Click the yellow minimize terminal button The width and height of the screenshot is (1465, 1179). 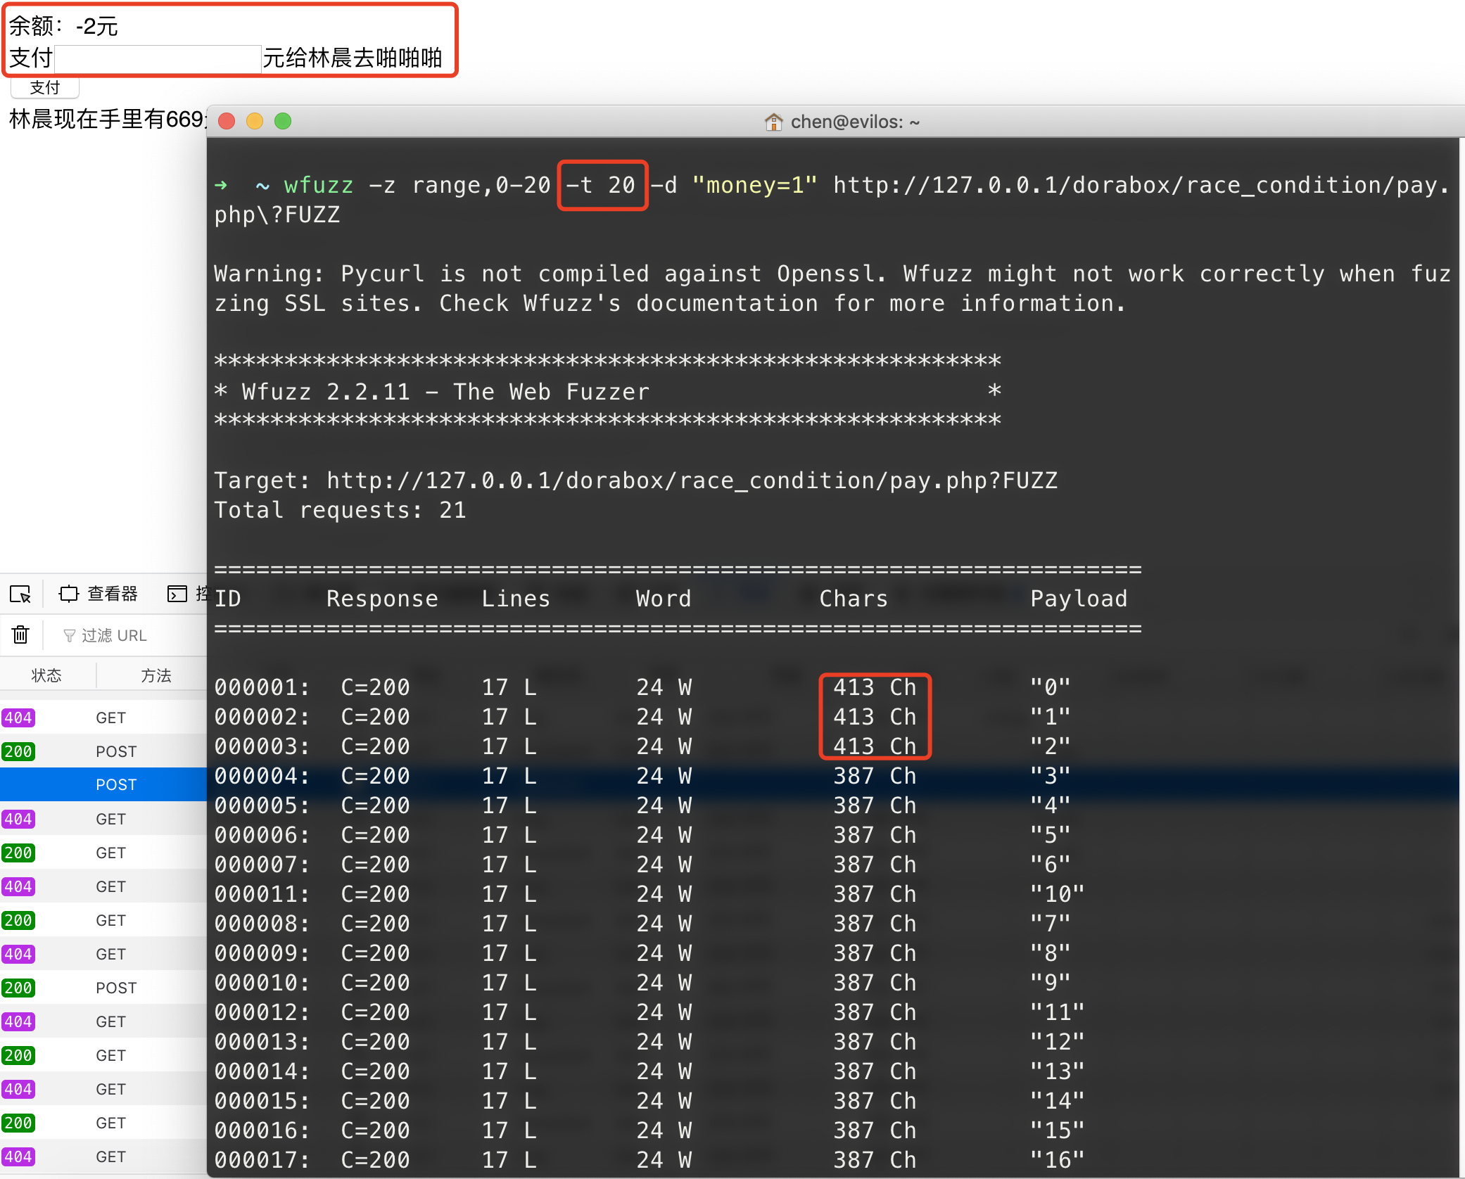pos(255,122)
